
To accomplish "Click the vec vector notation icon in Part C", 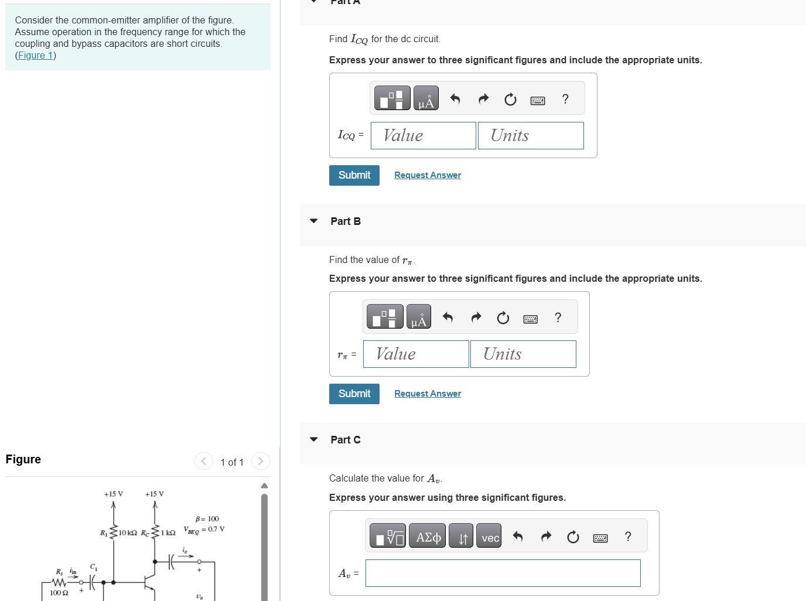I will (x=489, y=535).
